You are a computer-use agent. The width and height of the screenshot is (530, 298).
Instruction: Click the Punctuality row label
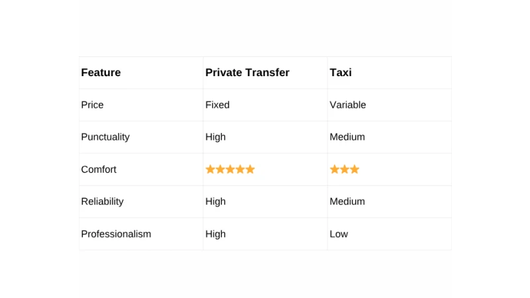(x=105, y=137)
